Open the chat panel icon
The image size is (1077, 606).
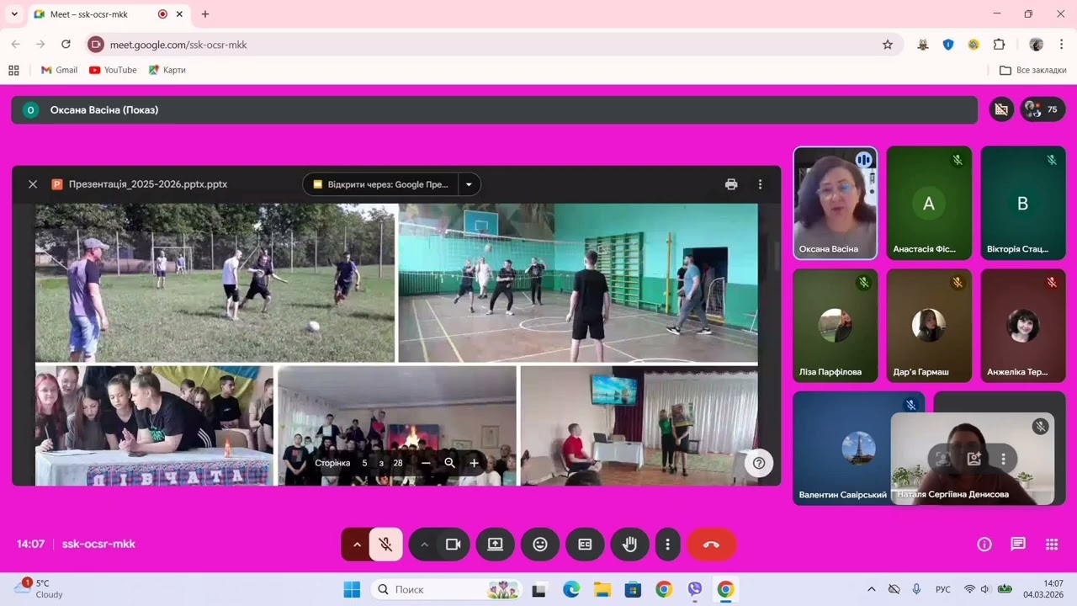[1018, 545]
